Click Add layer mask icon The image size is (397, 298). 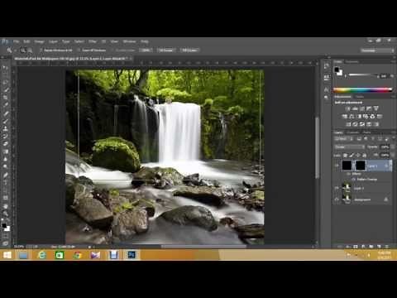356,246
